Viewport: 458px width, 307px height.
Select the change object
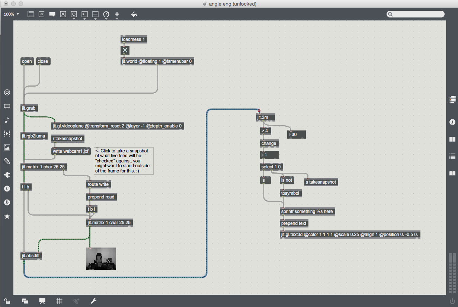click(x=269, y=143)
